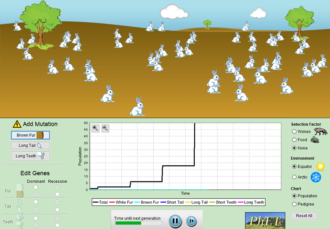This screenshot has width=330, height=229.
Task: Click the time until next generation bar
Action: click(x=138, y=223)
